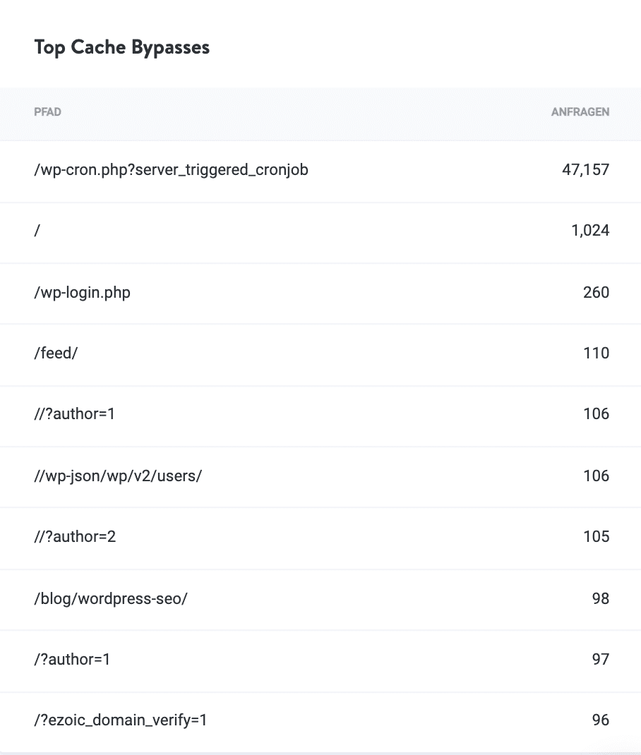Image resolution: width=641 pixels, height=755 pixels.
Task: Select the /?author=1 row
Action: 71,659
